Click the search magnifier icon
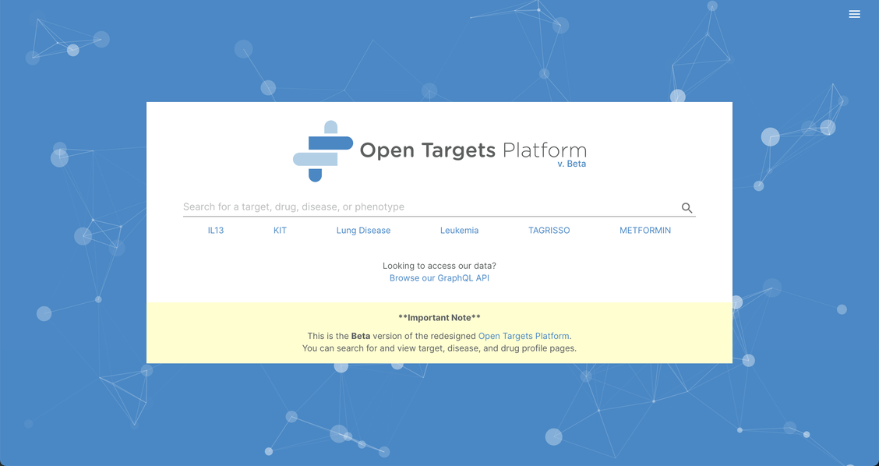This screenshot has width=879, height=466. pyautogui.click(x=687, y=207)
